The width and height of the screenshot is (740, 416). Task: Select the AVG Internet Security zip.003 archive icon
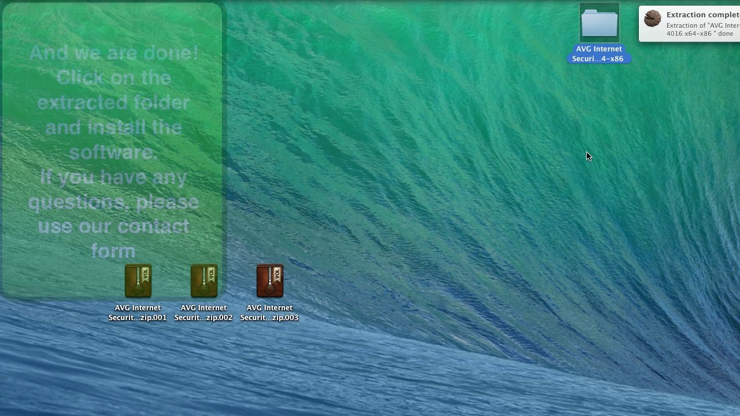click(269, 281)
